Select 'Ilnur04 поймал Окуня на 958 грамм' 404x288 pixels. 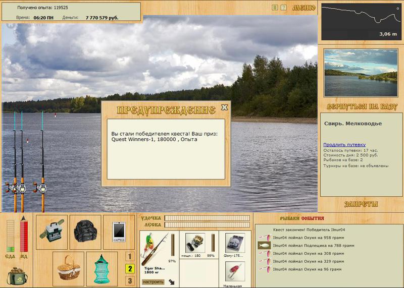click(309, 238)
